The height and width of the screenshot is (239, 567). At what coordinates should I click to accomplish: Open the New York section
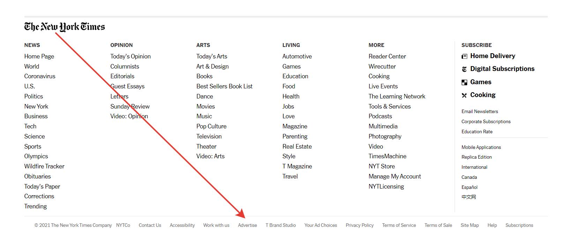[36, 106]
